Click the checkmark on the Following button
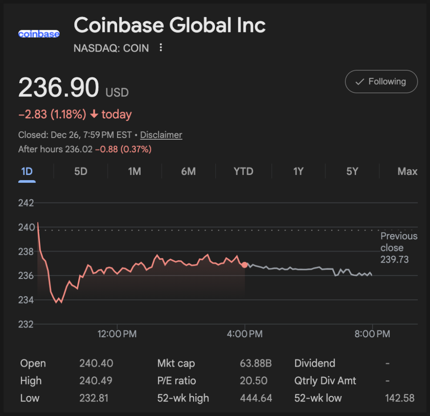Screen dimensions: 430x416 click(359, 82)
